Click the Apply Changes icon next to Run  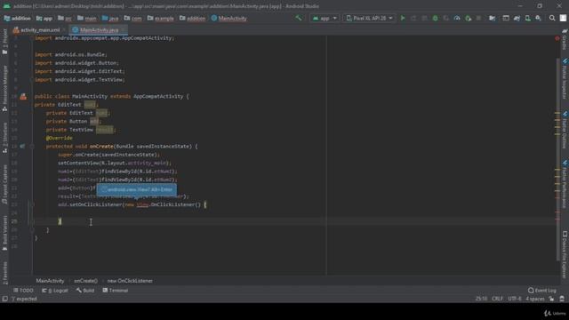click(413, 18)
